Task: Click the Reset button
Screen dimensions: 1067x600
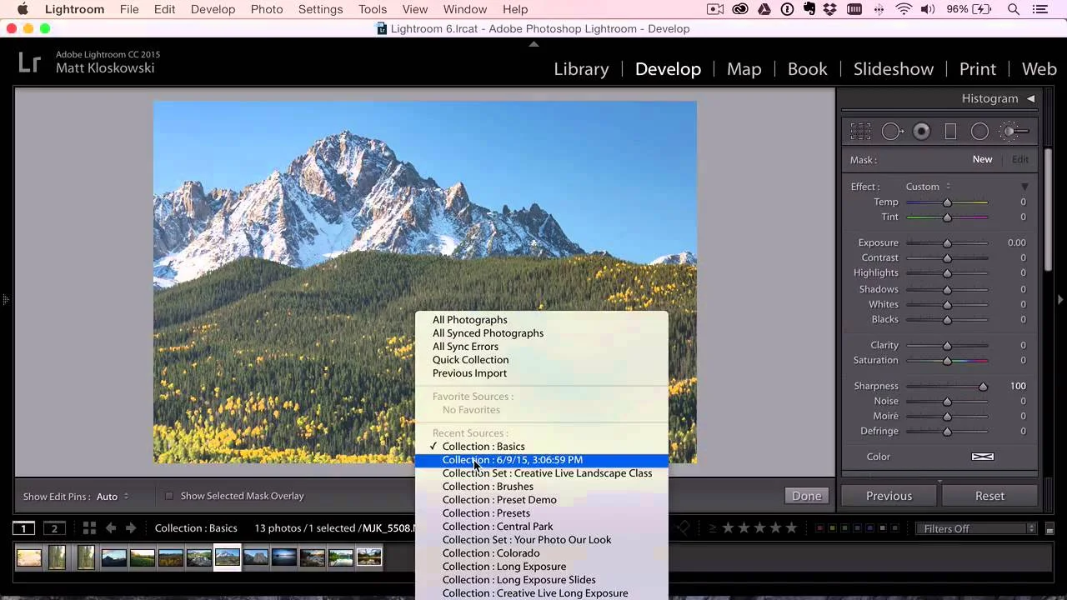Action: coord(989,496)
